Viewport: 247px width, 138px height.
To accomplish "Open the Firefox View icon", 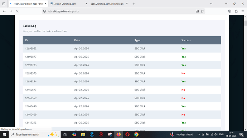I will coord(4,4).
